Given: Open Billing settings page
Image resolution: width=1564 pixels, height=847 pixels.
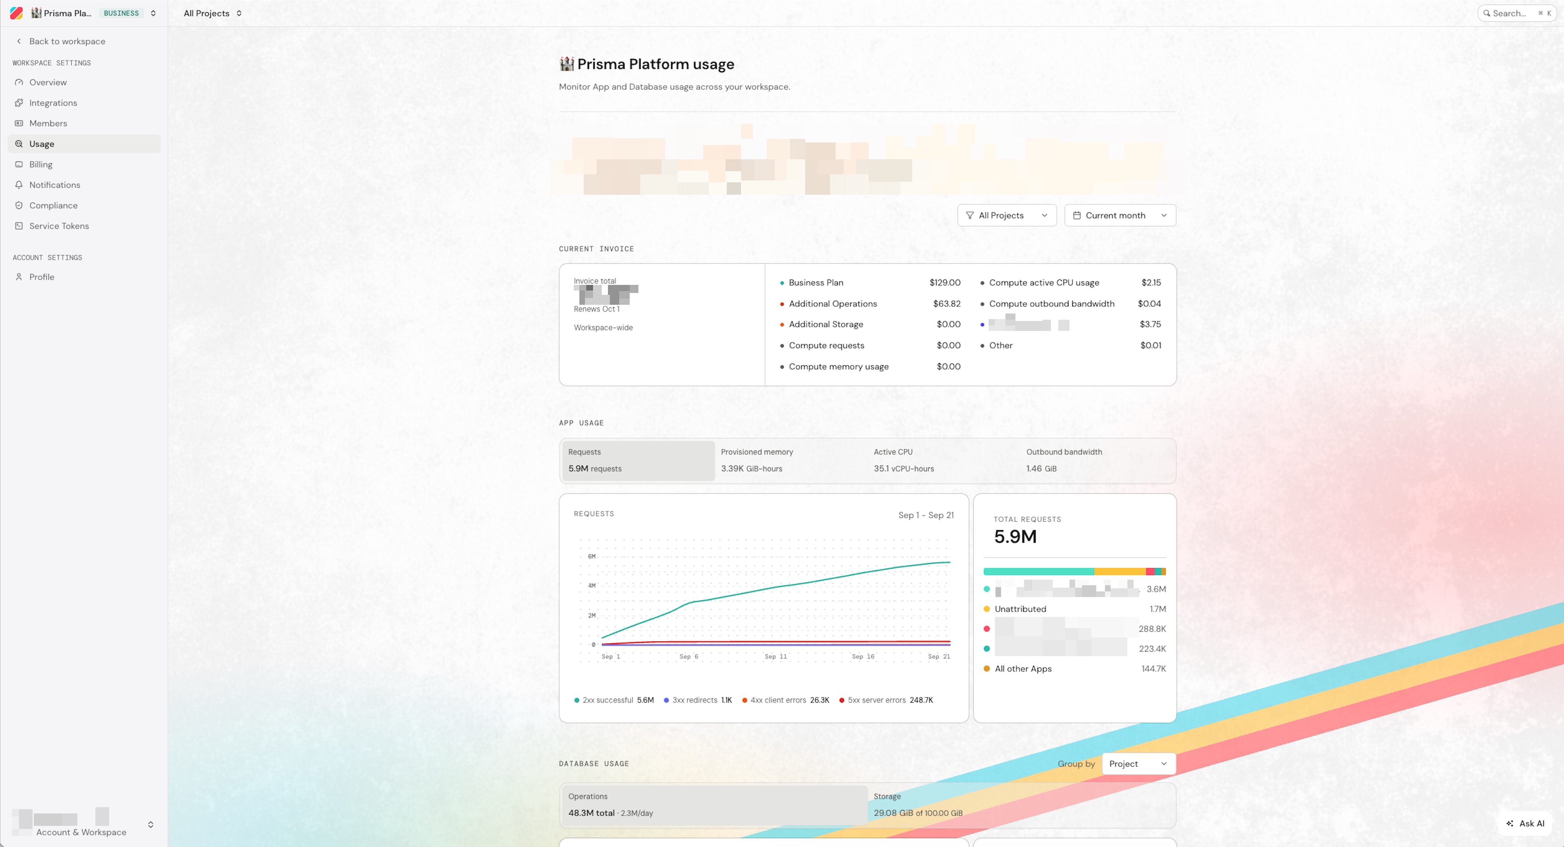Looking at the screenshot, I should [x=84, y=165].
